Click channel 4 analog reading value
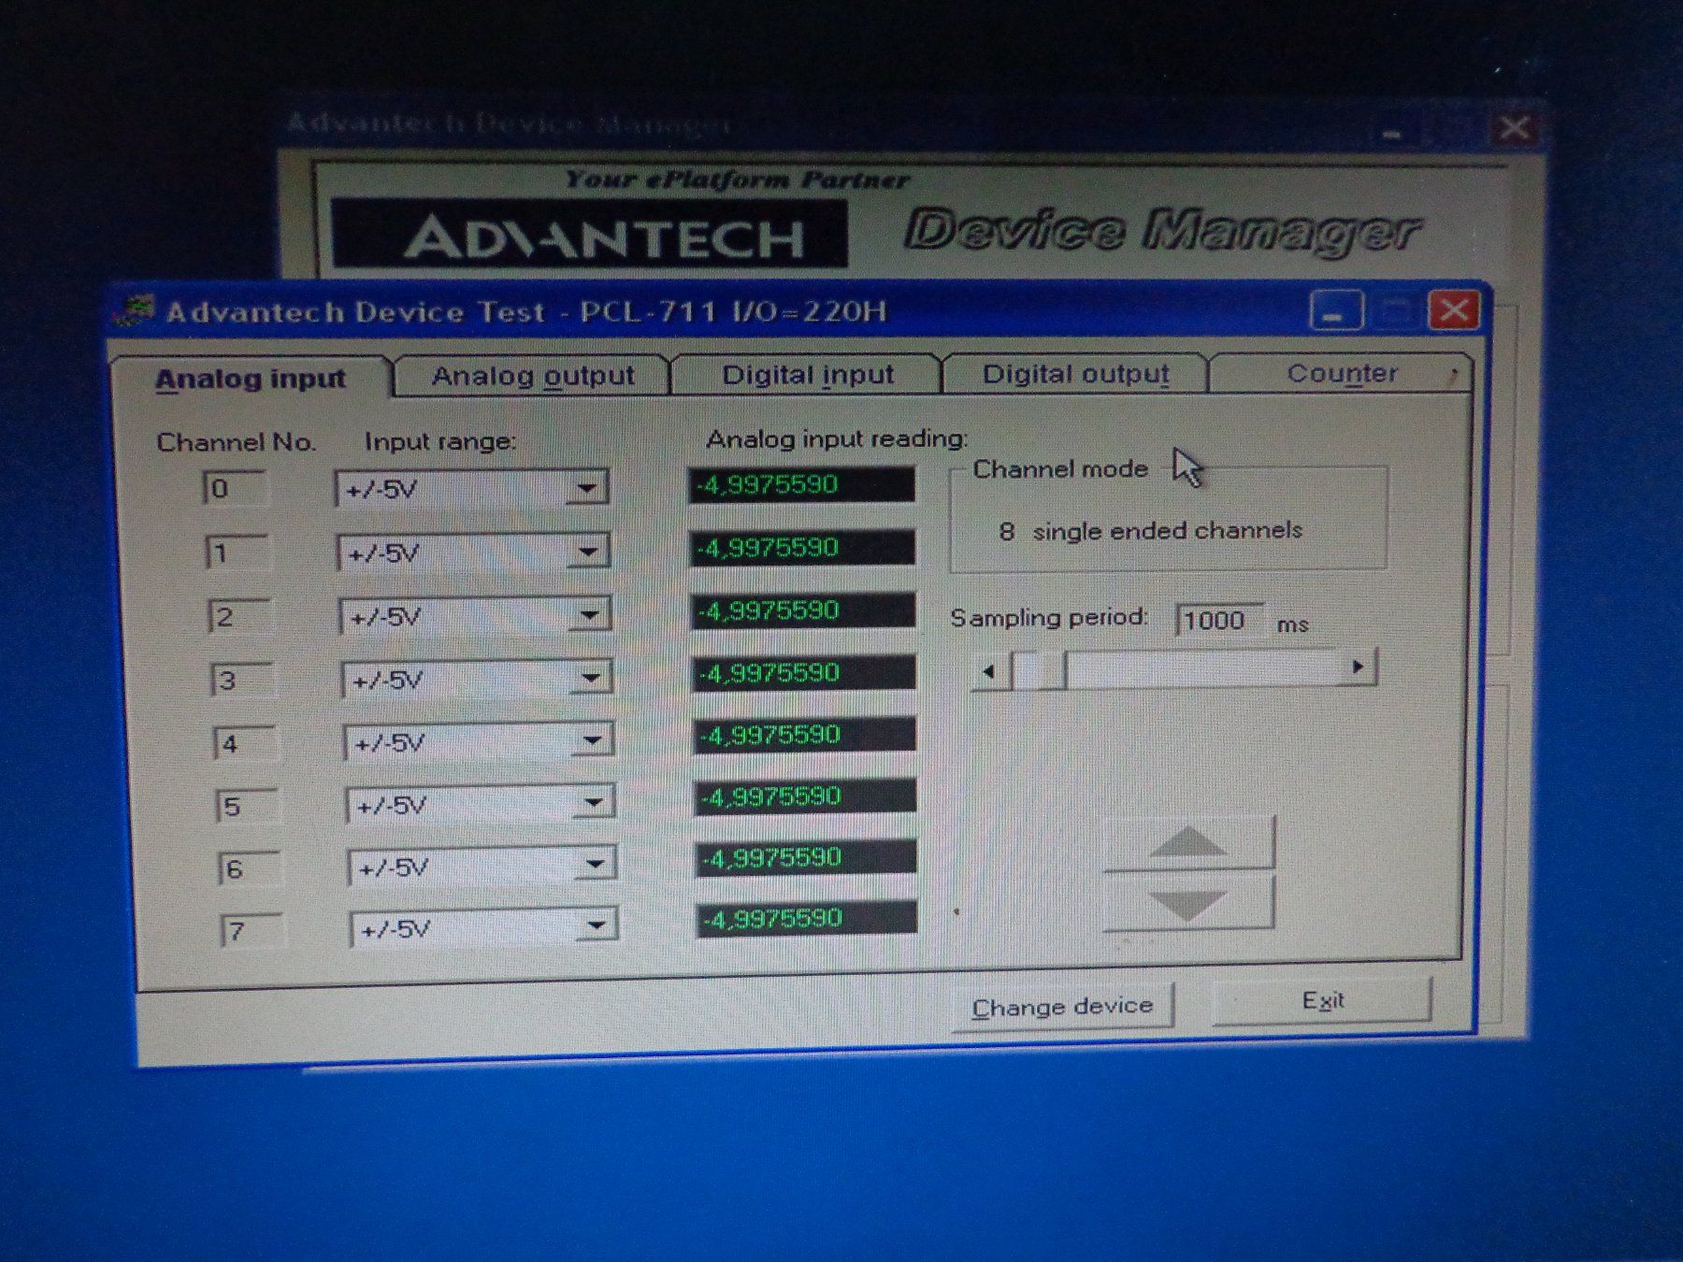This screenshot has width=1683, height=1262. coord(805,735)
